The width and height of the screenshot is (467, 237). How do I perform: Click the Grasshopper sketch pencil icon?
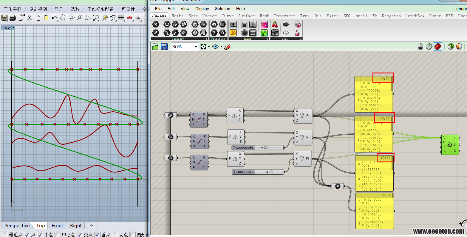(228, 47)
